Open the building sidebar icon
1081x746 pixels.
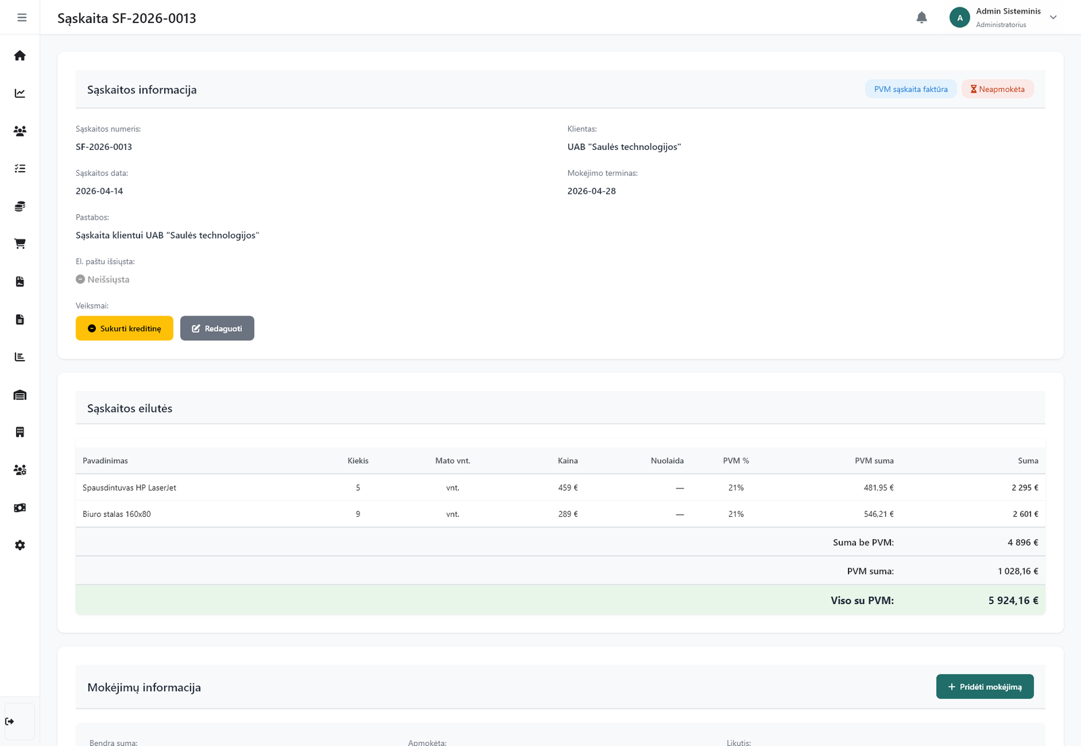pyautogui.click(x=20, y=432)
